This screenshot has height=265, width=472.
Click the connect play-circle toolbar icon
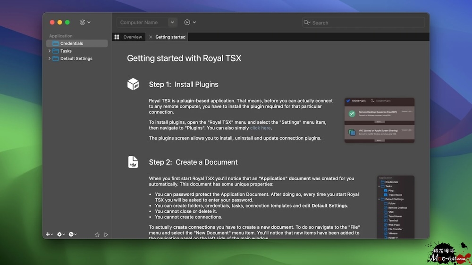click(x=187, y=22)
